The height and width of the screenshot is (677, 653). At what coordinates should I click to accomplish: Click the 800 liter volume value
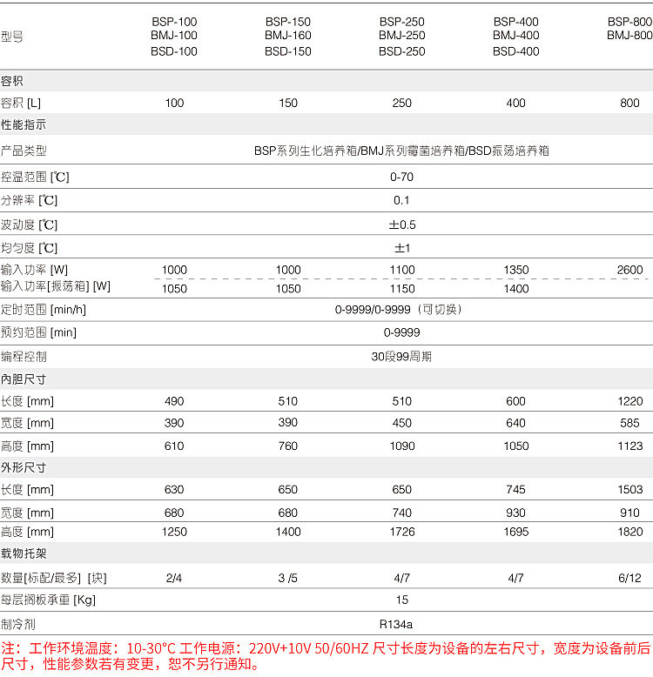tap(629, 103)
